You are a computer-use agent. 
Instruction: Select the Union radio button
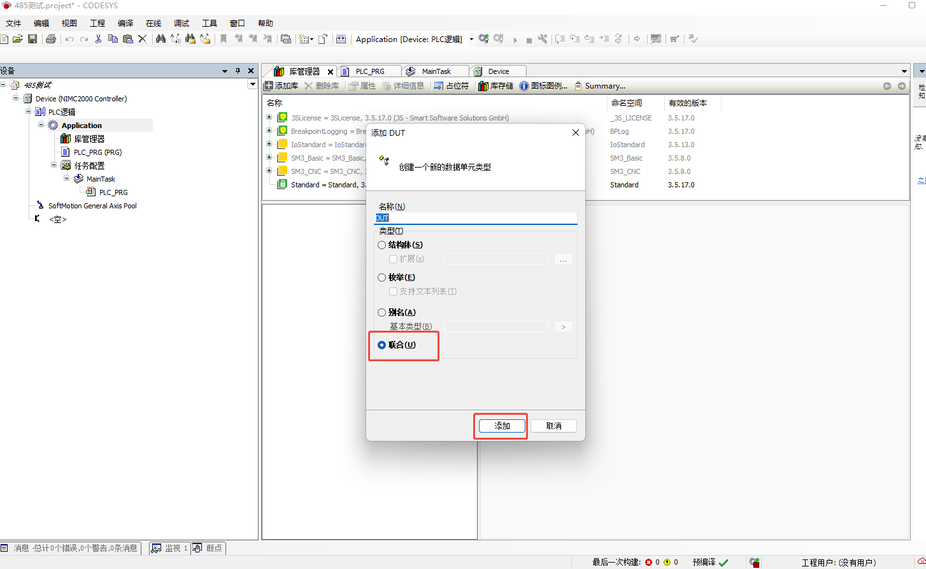click(x=382, y=345)
